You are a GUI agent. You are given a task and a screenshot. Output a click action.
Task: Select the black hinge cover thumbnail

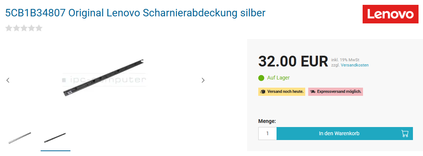click(x=55, y=138)
